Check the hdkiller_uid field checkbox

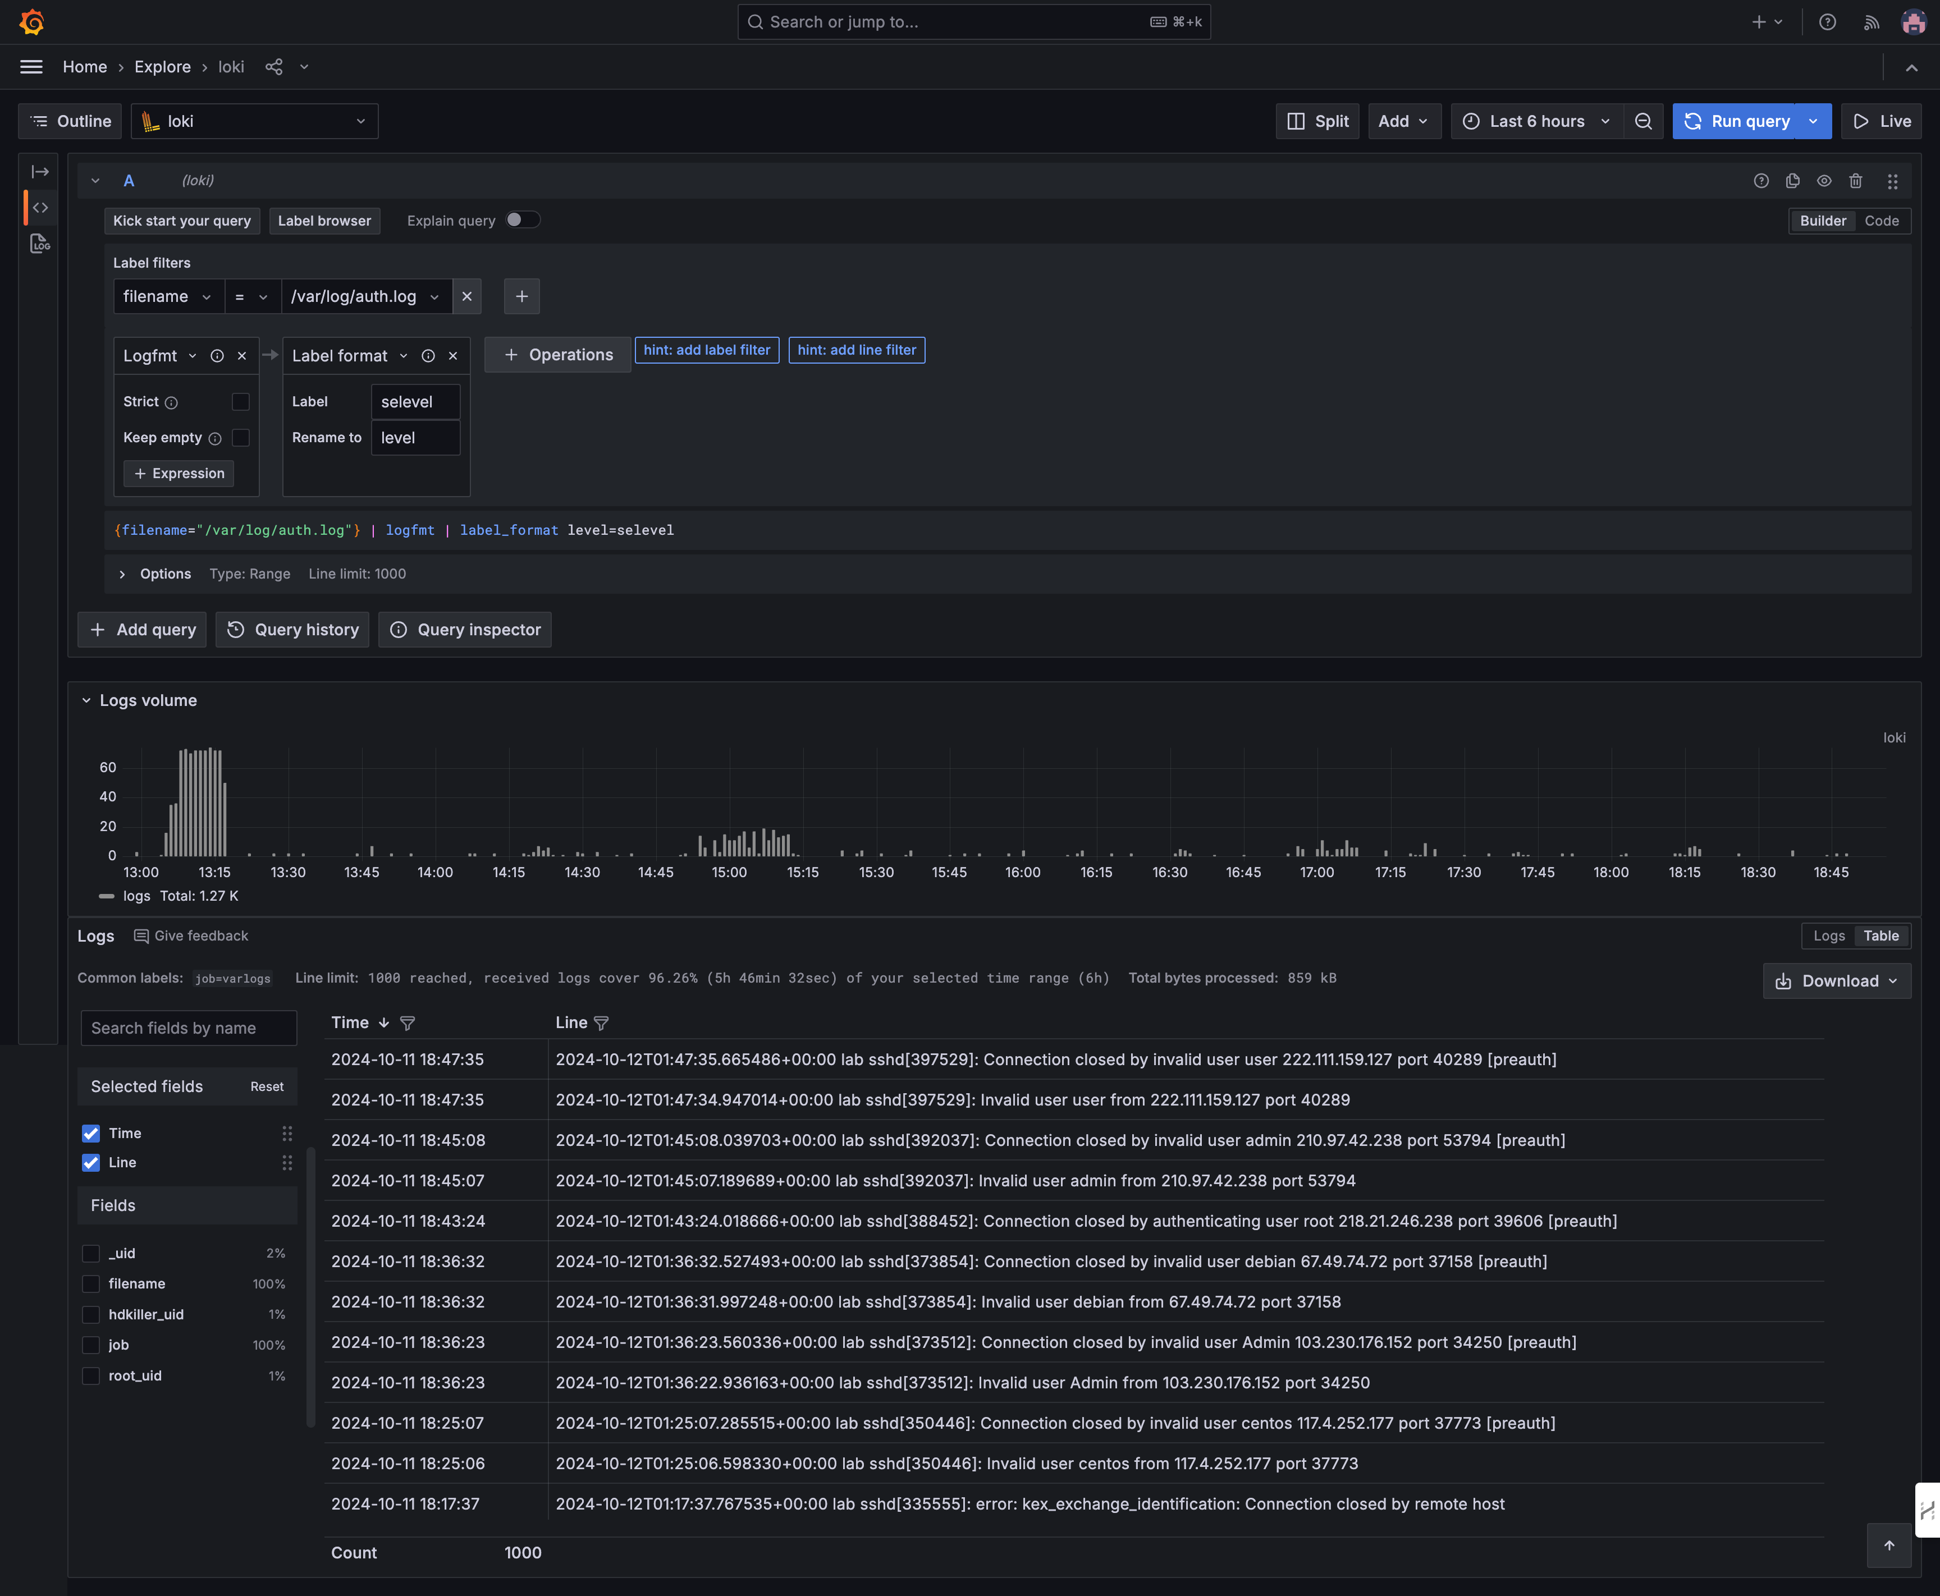pos(91,1315)
